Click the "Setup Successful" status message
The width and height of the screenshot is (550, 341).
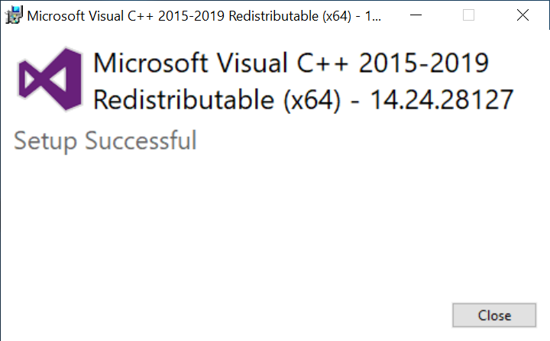point(105,141)
